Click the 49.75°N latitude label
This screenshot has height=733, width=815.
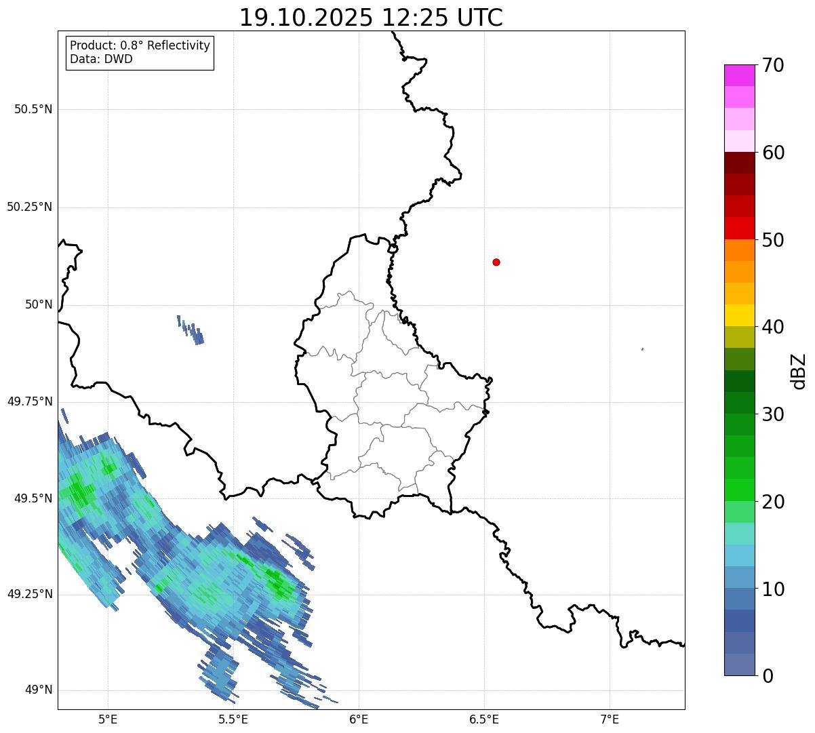[x=30, y=401]
